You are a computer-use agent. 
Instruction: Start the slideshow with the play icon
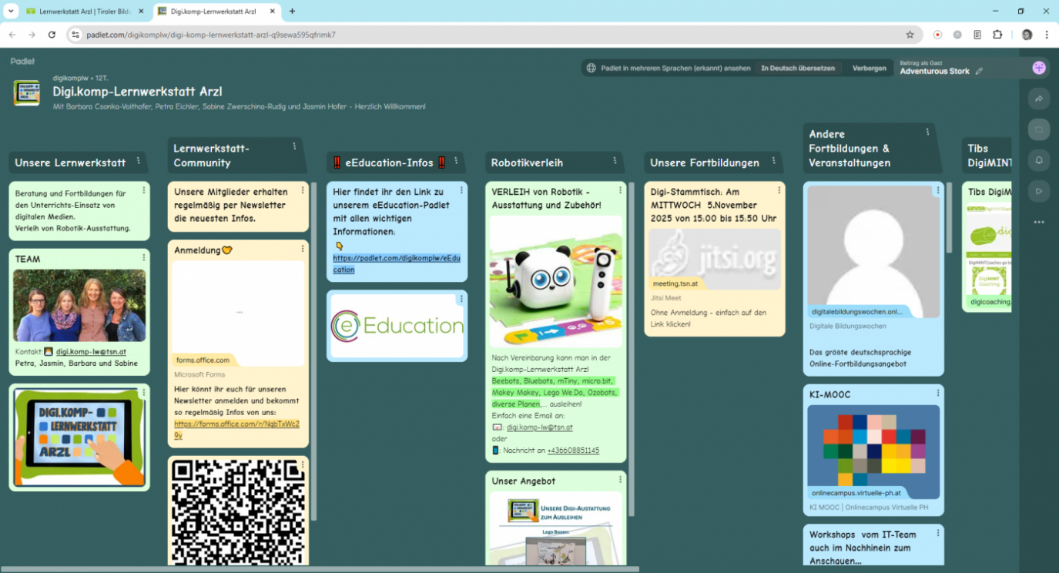point(1039,190)
